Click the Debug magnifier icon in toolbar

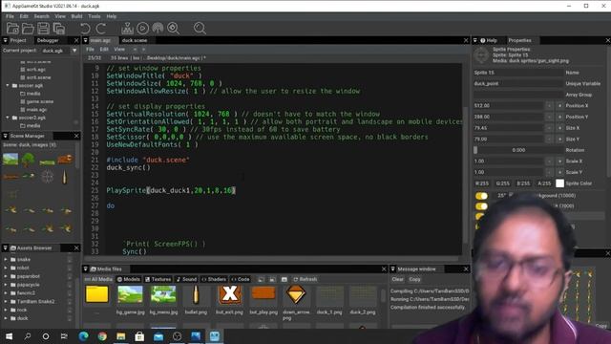tap(174, 28)
